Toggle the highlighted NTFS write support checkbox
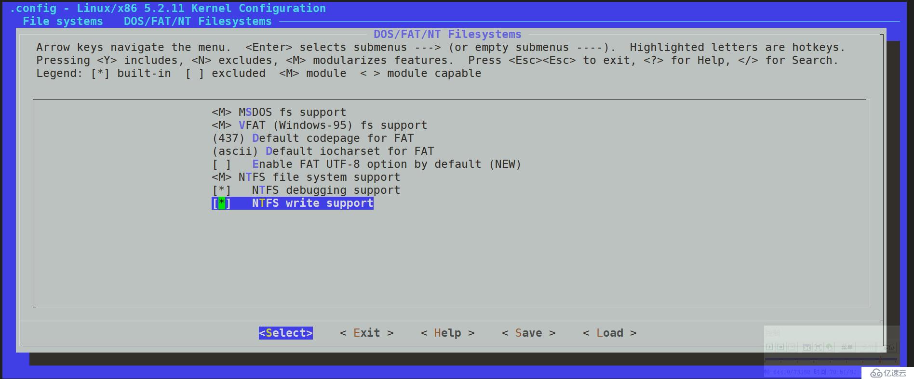Viewport: 914px width, 379px height. click(x=293, y=203)
